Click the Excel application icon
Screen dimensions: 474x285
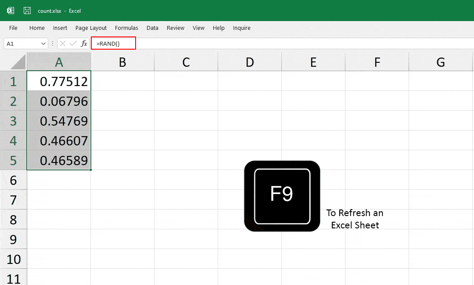click(10, 11)
